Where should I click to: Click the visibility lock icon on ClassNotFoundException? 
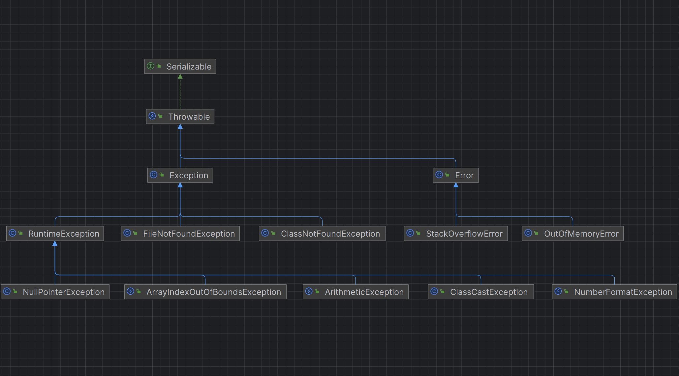pyautogui.click(x=273, y=233)
